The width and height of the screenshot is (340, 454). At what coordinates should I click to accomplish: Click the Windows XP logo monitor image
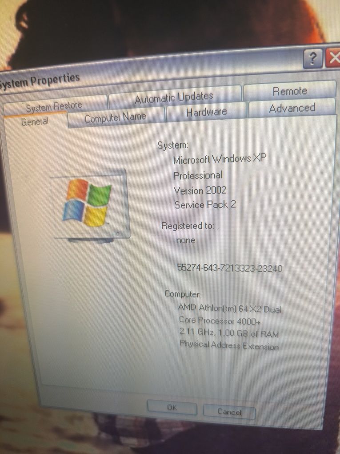pyautogui.click(x=91, y=206)
